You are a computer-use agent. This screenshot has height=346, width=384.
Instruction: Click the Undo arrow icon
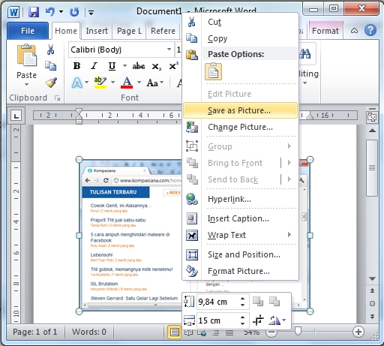click(50, 12)
